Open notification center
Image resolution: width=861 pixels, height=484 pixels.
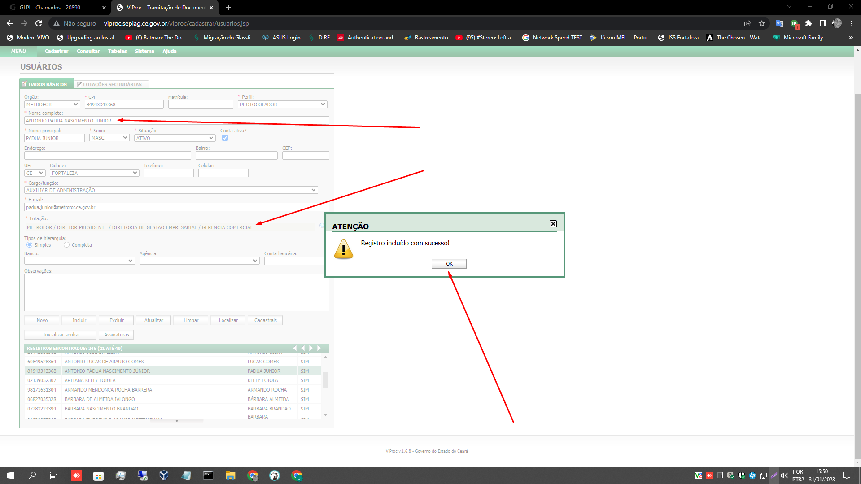click(847, 475)
